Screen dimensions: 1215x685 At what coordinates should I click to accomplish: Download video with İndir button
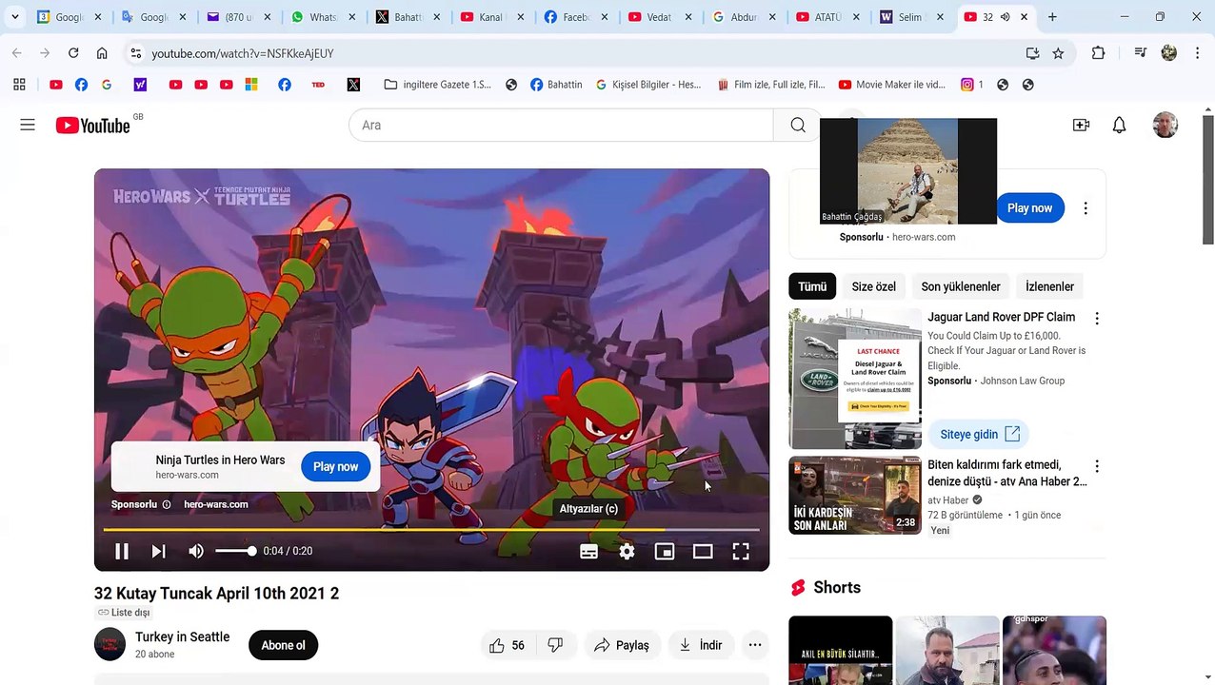pos(701,645)
